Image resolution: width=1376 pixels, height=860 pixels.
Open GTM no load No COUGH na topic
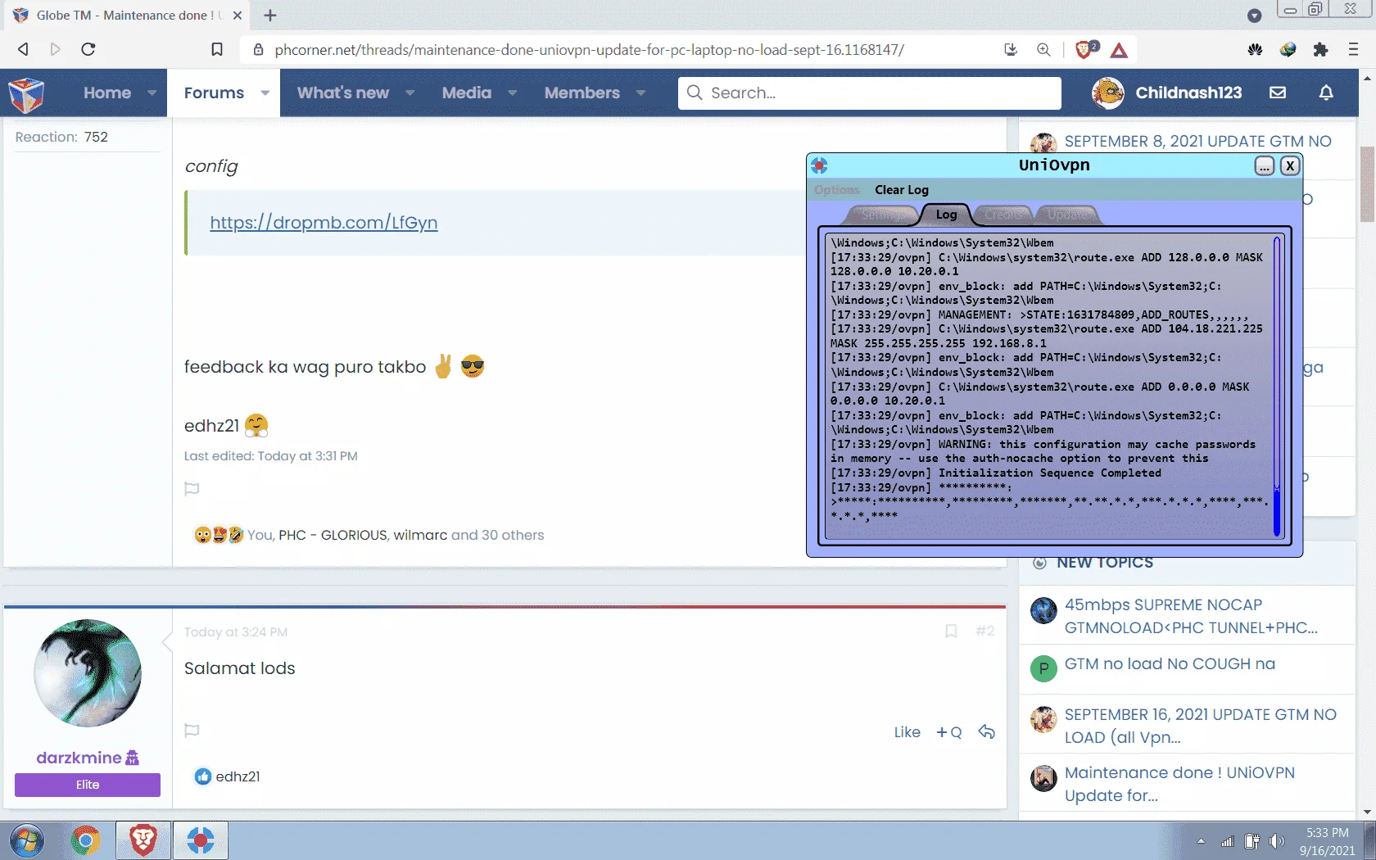tap(1170, 663)
